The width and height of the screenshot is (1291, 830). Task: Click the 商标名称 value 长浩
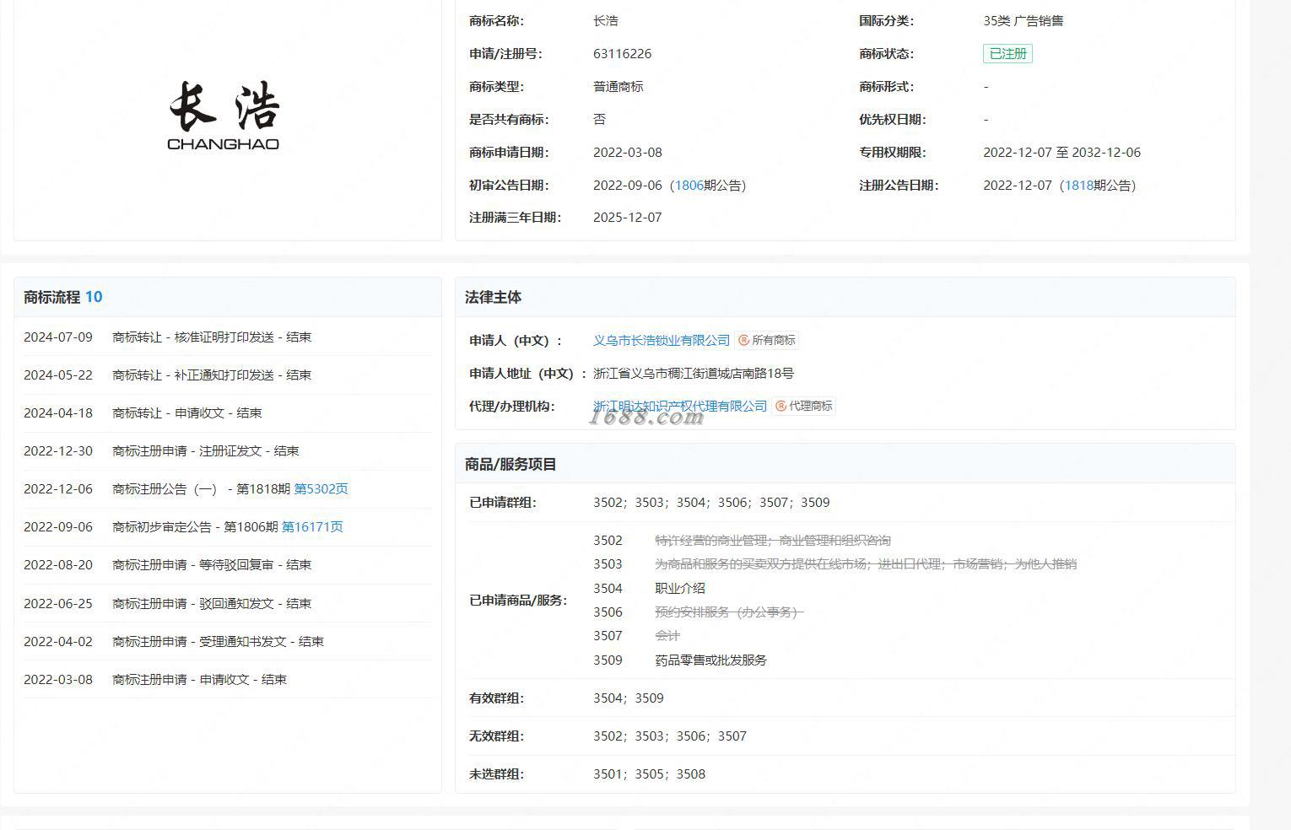click(606, 20)
